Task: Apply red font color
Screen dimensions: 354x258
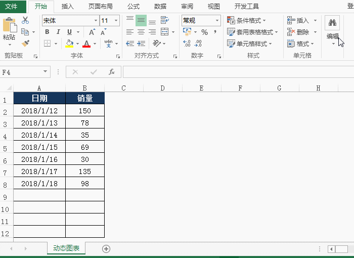Action: (x=86, y=44)
